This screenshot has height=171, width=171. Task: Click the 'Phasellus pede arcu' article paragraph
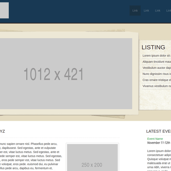(x=31, y=156)
